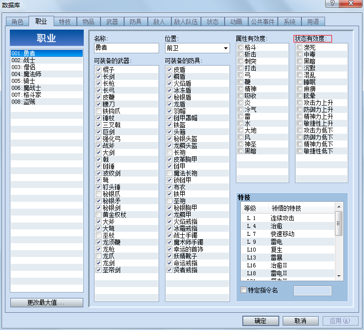The width and height of the screenshot is (364, 330).
Task: Select the L18 雷电II skill row
Action: point(288,273)
